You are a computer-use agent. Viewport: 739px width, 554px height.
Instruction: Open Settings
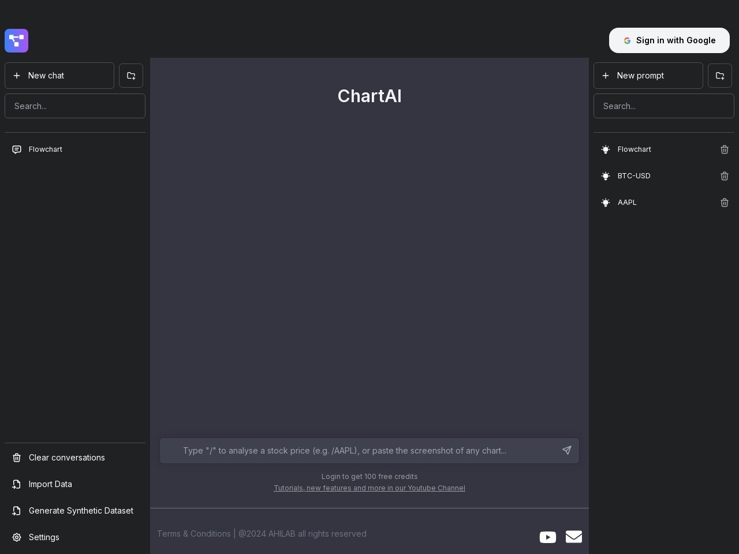click(75, 537)
